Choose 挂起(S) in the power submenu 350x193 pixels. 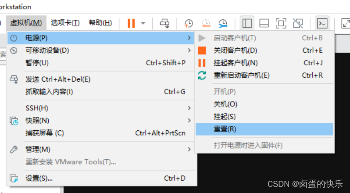click(x=264, y=117)
